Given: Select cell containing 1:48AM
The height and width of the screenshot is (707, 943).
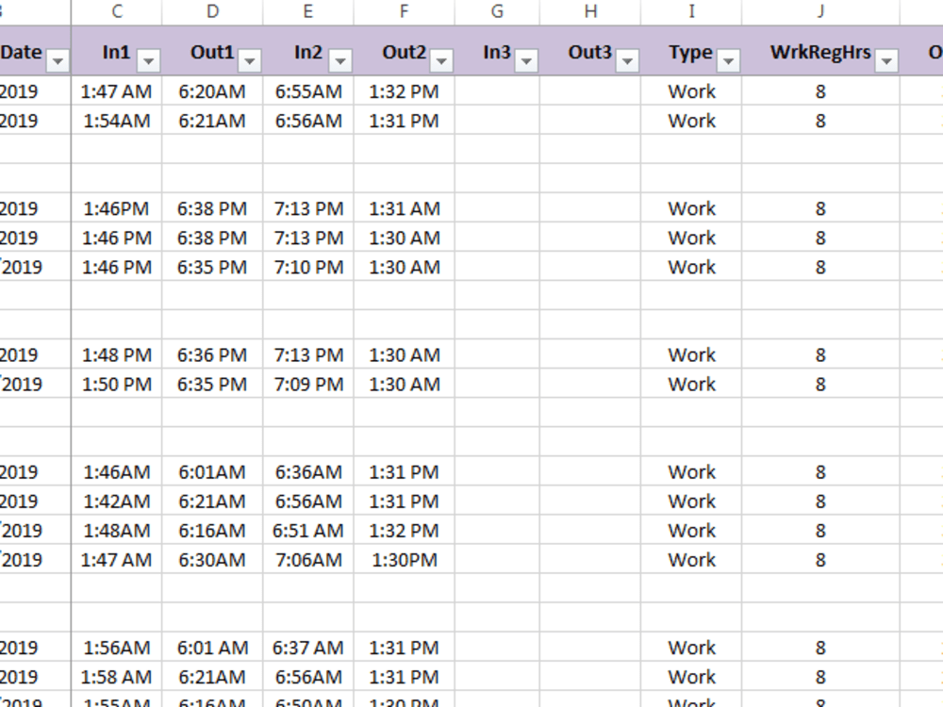Looking at the screenshot, I should pos(117,530).
